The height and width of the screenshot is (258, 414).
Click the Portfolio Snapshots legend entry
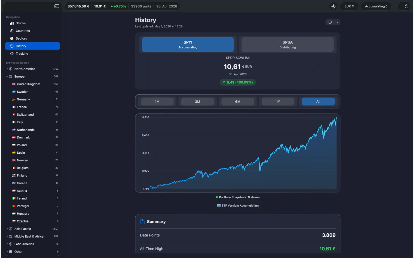(x=238, y=197)
